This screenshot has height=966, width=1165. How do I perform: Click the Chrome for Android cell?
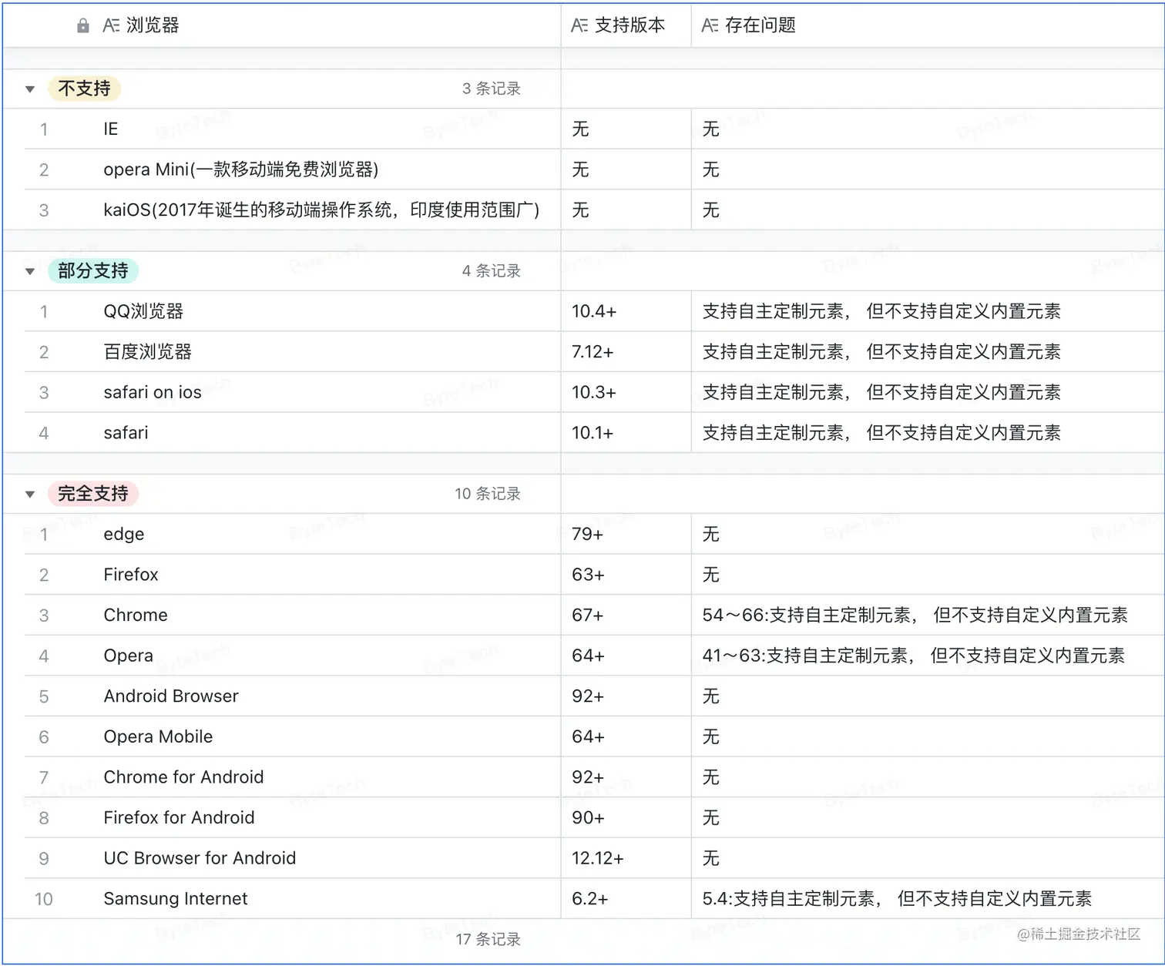(x=293, y=777)
